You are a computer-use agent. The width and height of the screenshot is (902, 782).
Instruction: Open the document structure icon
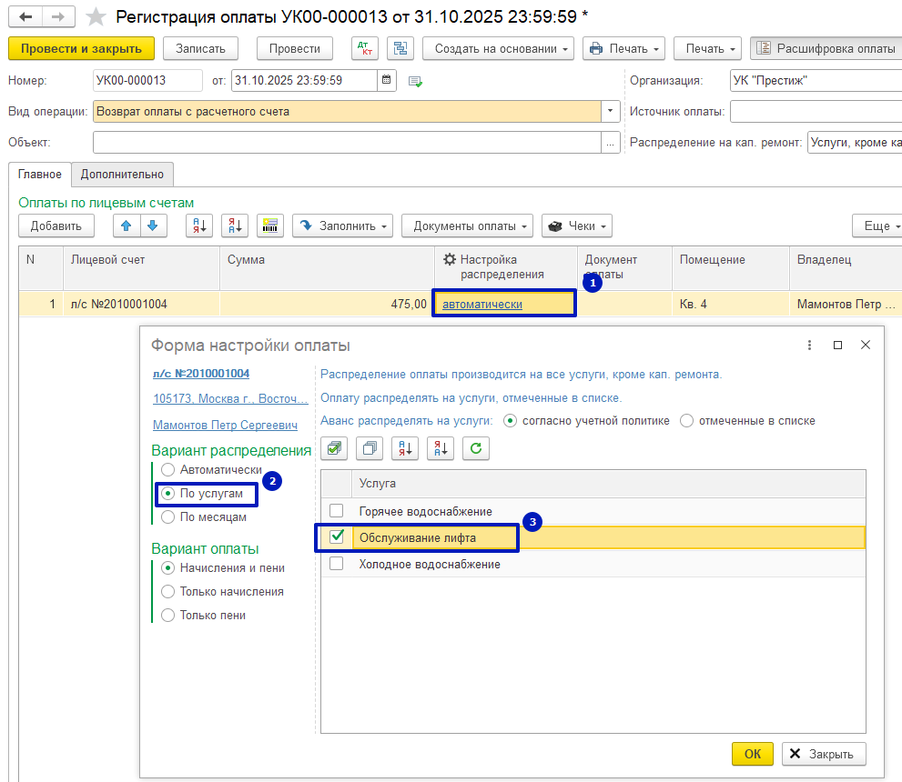click(x=400, y=48)
